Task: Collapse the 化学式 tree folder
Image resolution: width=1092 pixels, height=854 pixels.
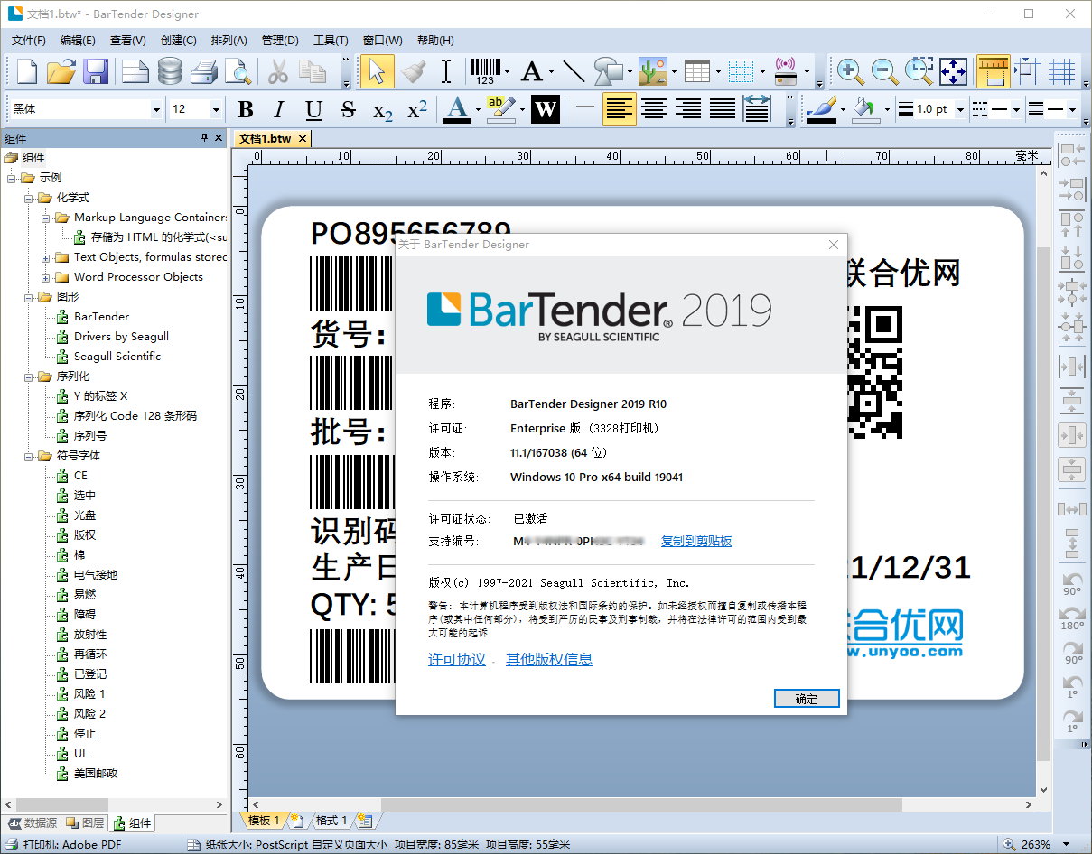Action: (x=29, y=198)
